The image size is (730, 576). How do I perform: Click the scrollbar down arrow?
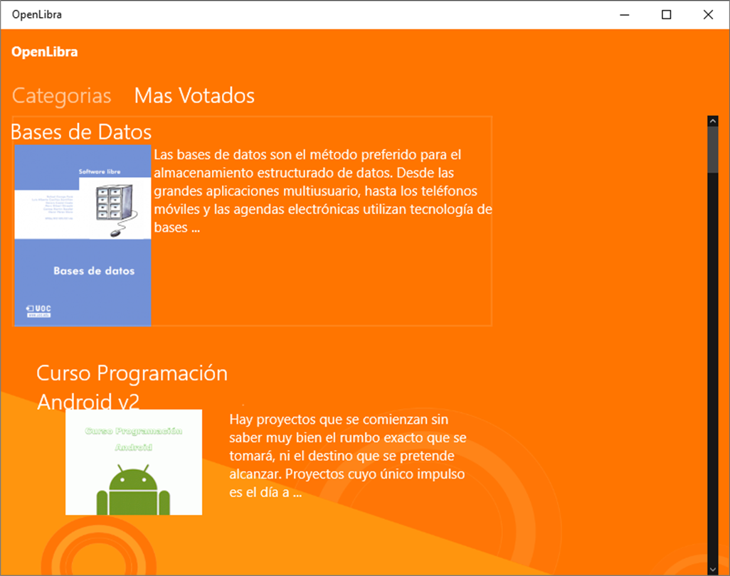click(x=713, y=570)
